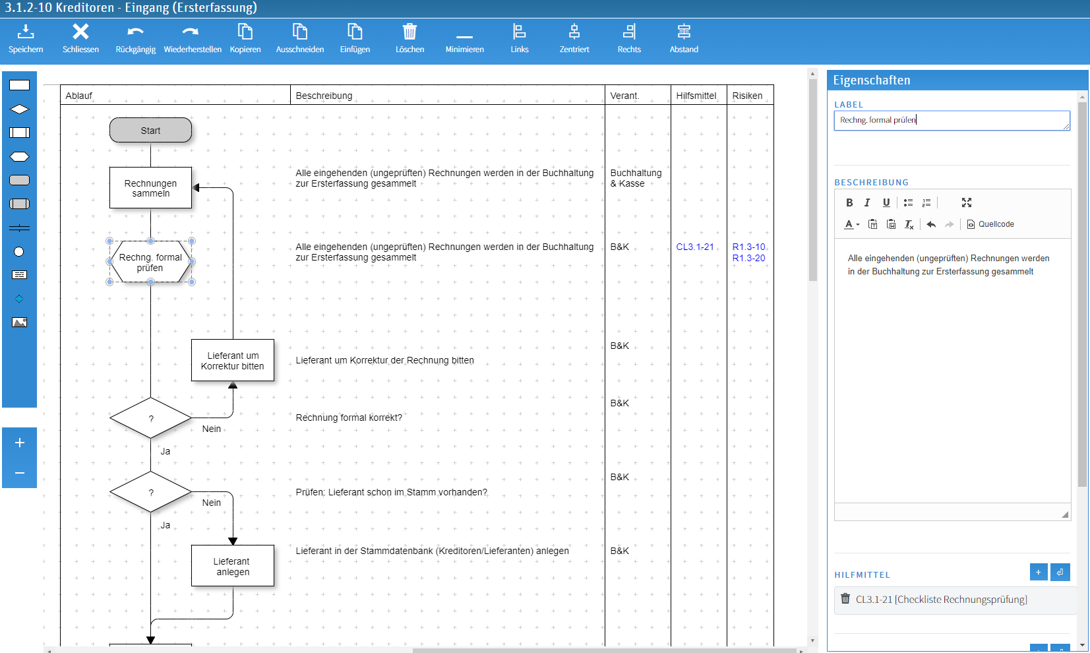Select the hexagon shape tool
Viewport: 1090px width, 653px height.
coord(19,156)
